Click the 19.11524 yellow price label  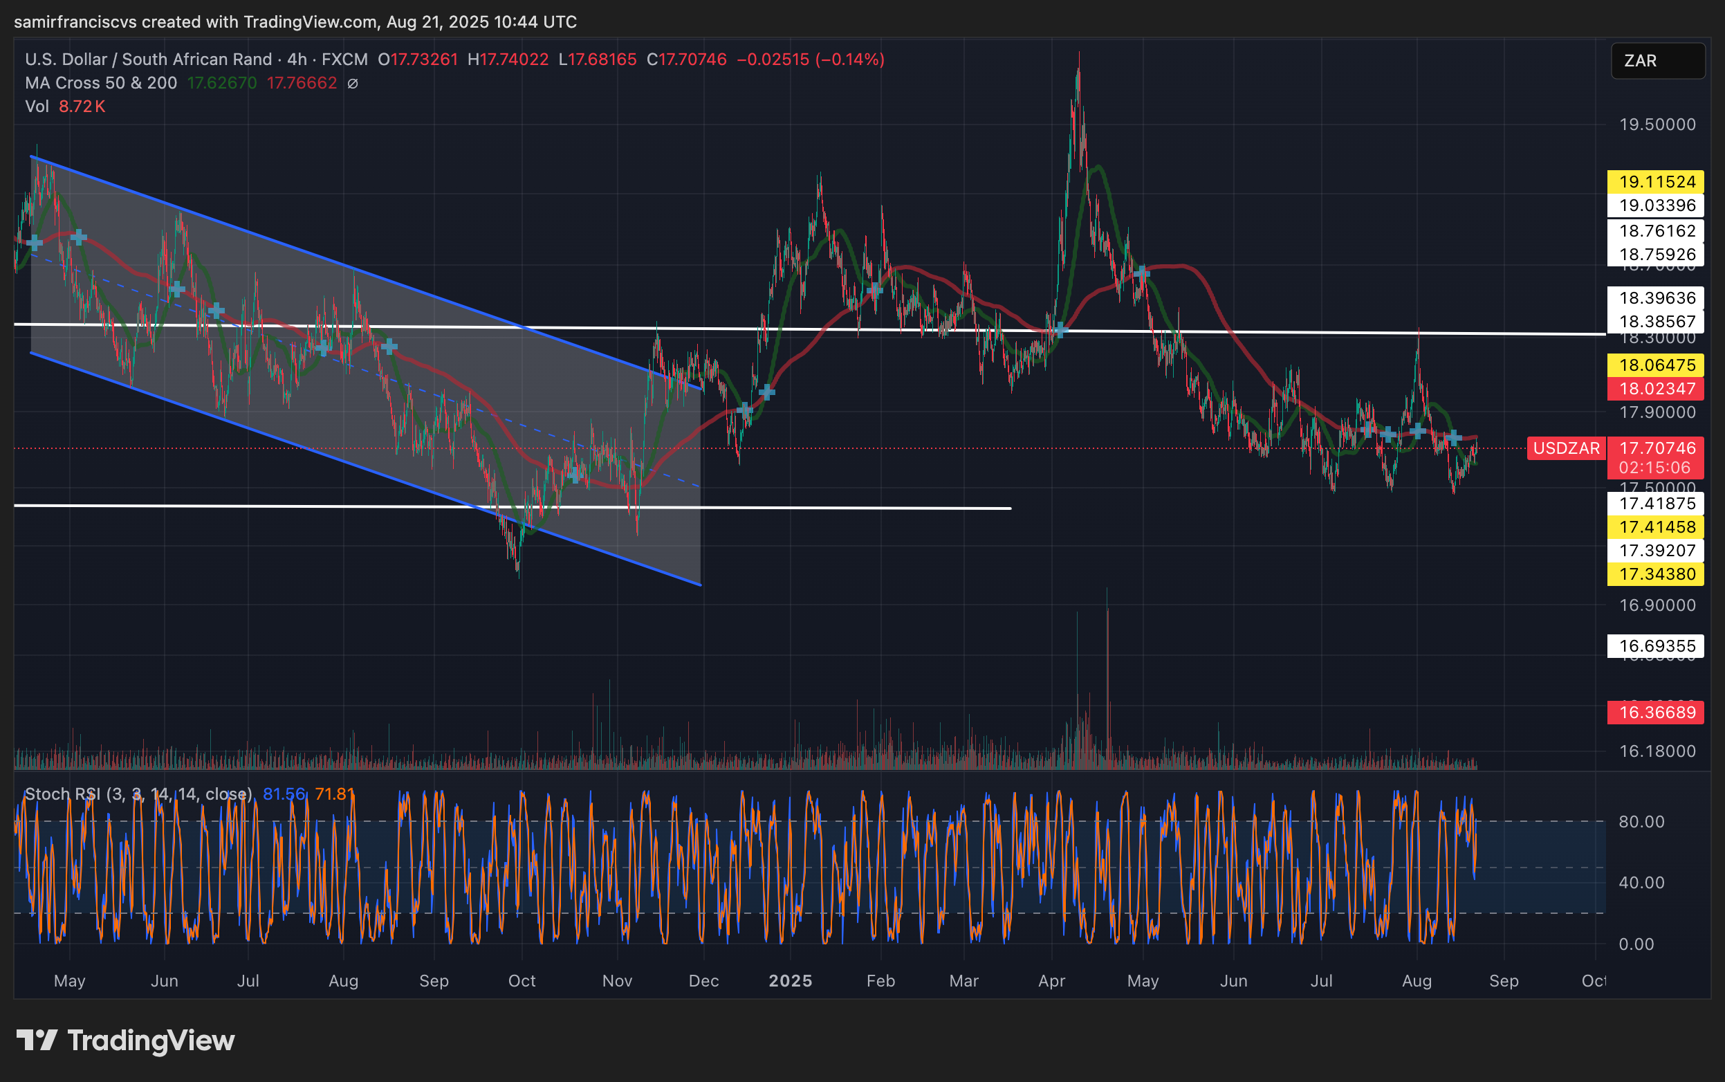[x=1657, y=182]
